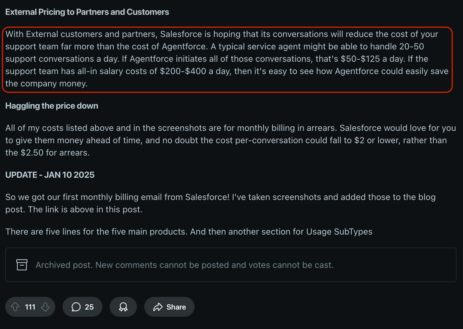Select the "UPDATE - JAN 10 2025" heading
The image size is (463, 329).
click(x=50, y=175)
